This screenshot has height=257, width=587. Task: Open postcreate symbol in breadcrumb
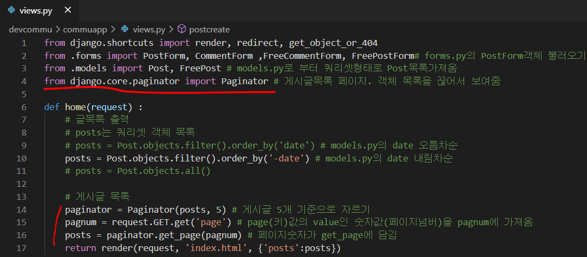click(209, 29)
